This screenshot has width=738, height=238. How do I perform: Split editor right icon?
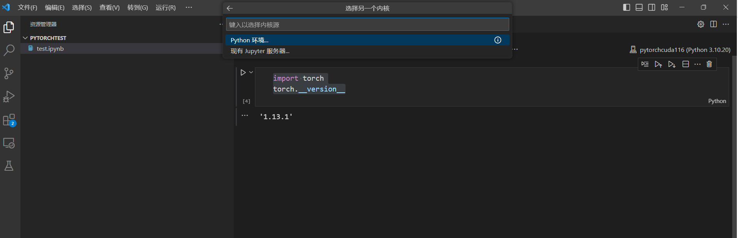pos(713,24)
